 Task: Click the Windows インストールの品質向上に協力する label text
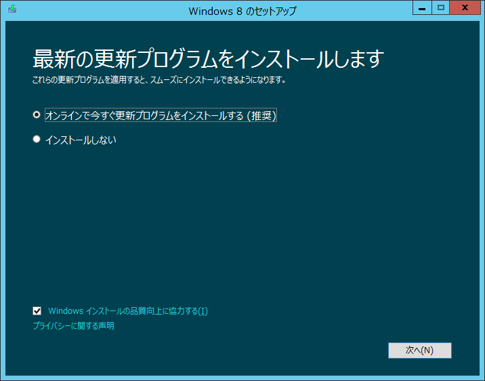[x=122, y=311]
